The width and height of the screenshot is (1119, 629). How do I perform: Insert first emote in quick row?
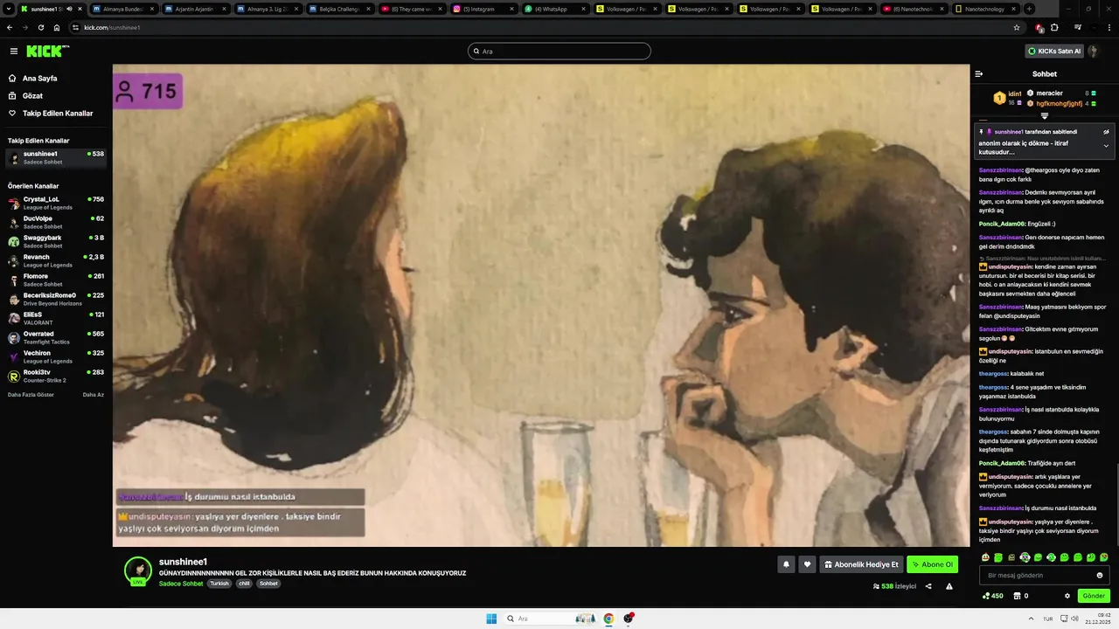(x=985, y=557)
